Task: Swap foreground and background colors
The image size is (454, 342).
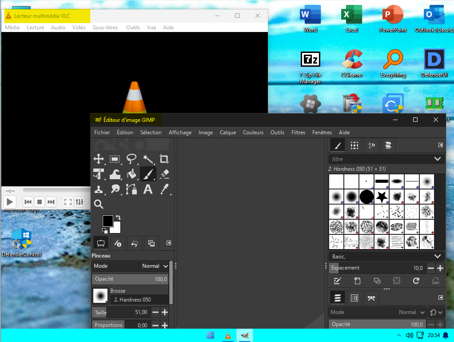Action: click(118, 217)
